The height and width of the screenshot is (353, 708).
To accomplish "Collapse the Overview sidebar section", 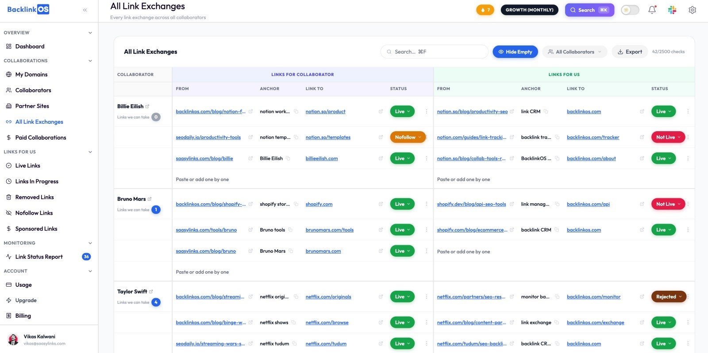I will click(x=90, y=33).
